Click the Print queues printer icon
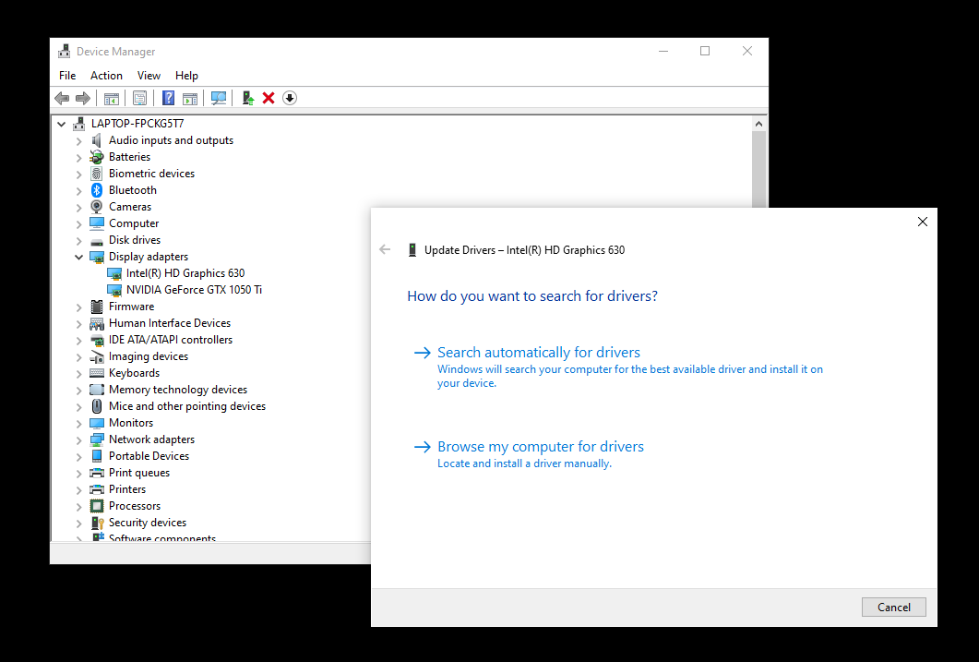 97,473
